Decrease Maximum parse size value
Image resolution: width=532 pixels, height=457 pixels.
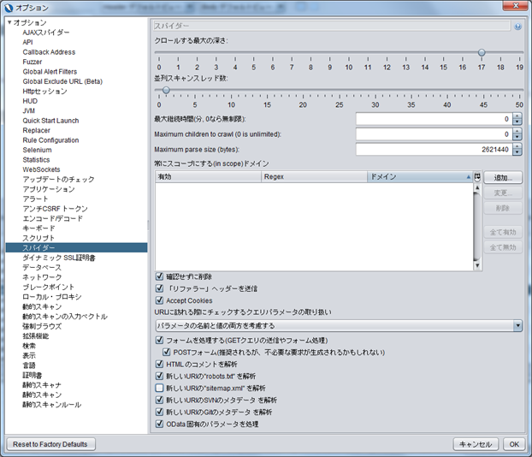[x=517, y=152]
